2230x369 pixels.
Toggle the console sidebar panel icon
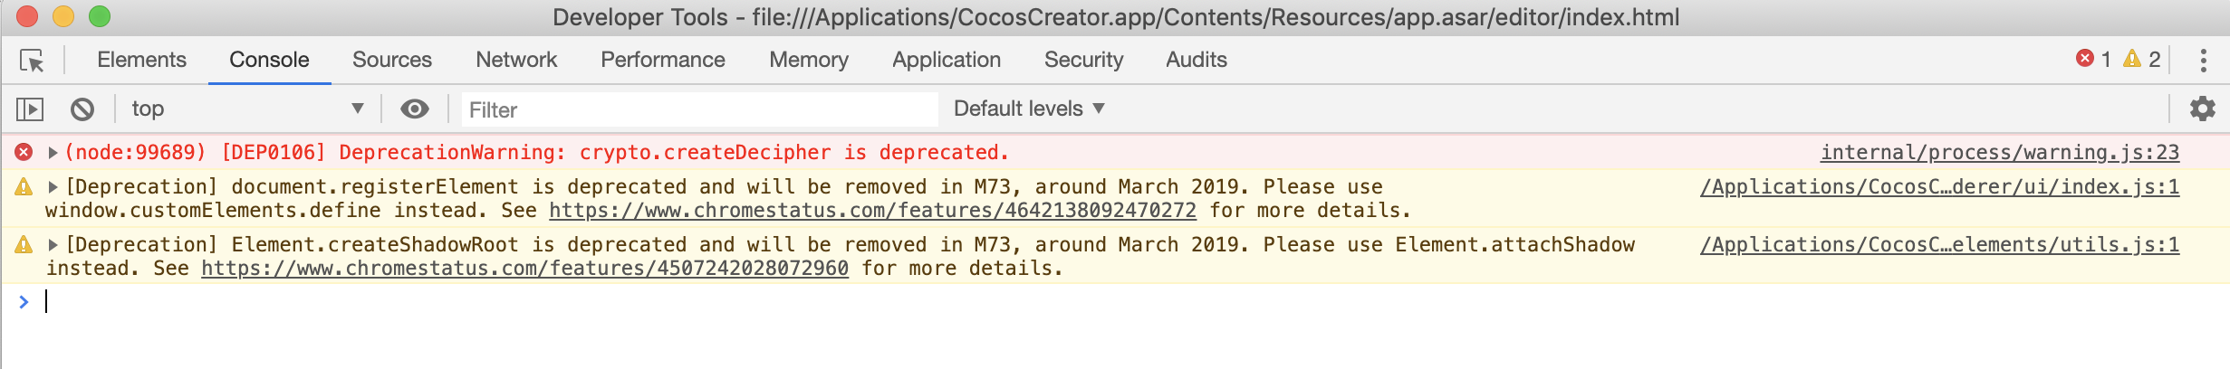click(x=30, y=109)
